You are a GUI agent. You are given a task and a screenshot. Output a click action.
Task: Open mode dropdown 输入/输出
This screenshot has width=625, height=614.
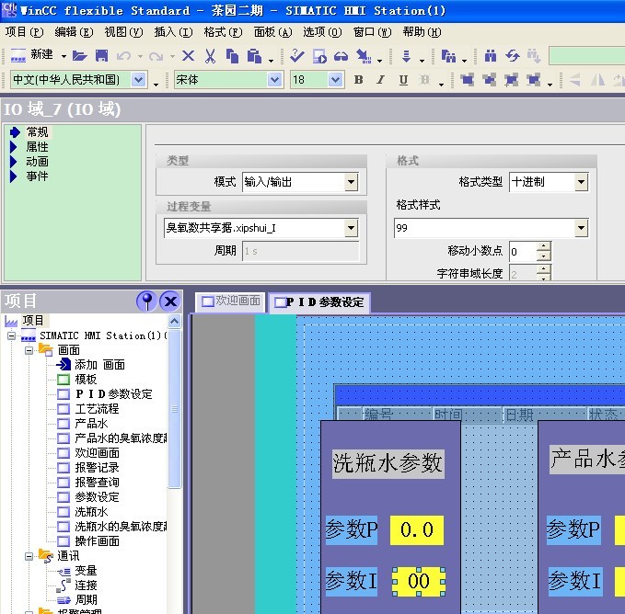(x=351, y=182)
